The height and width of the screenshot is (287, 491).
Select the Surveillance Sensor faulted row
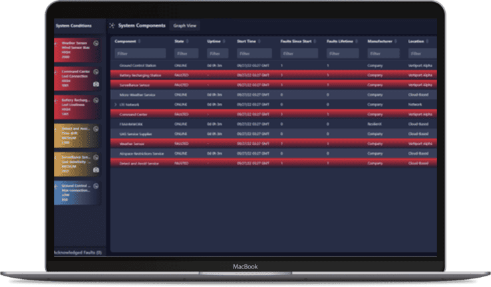click(x=273, y=85)
